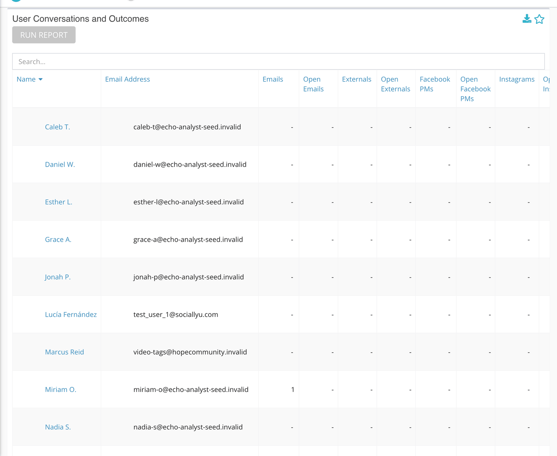Open user Daniel W.
Image resolution: width=557 pixels, height=456 pixels.
coord(60,164)
